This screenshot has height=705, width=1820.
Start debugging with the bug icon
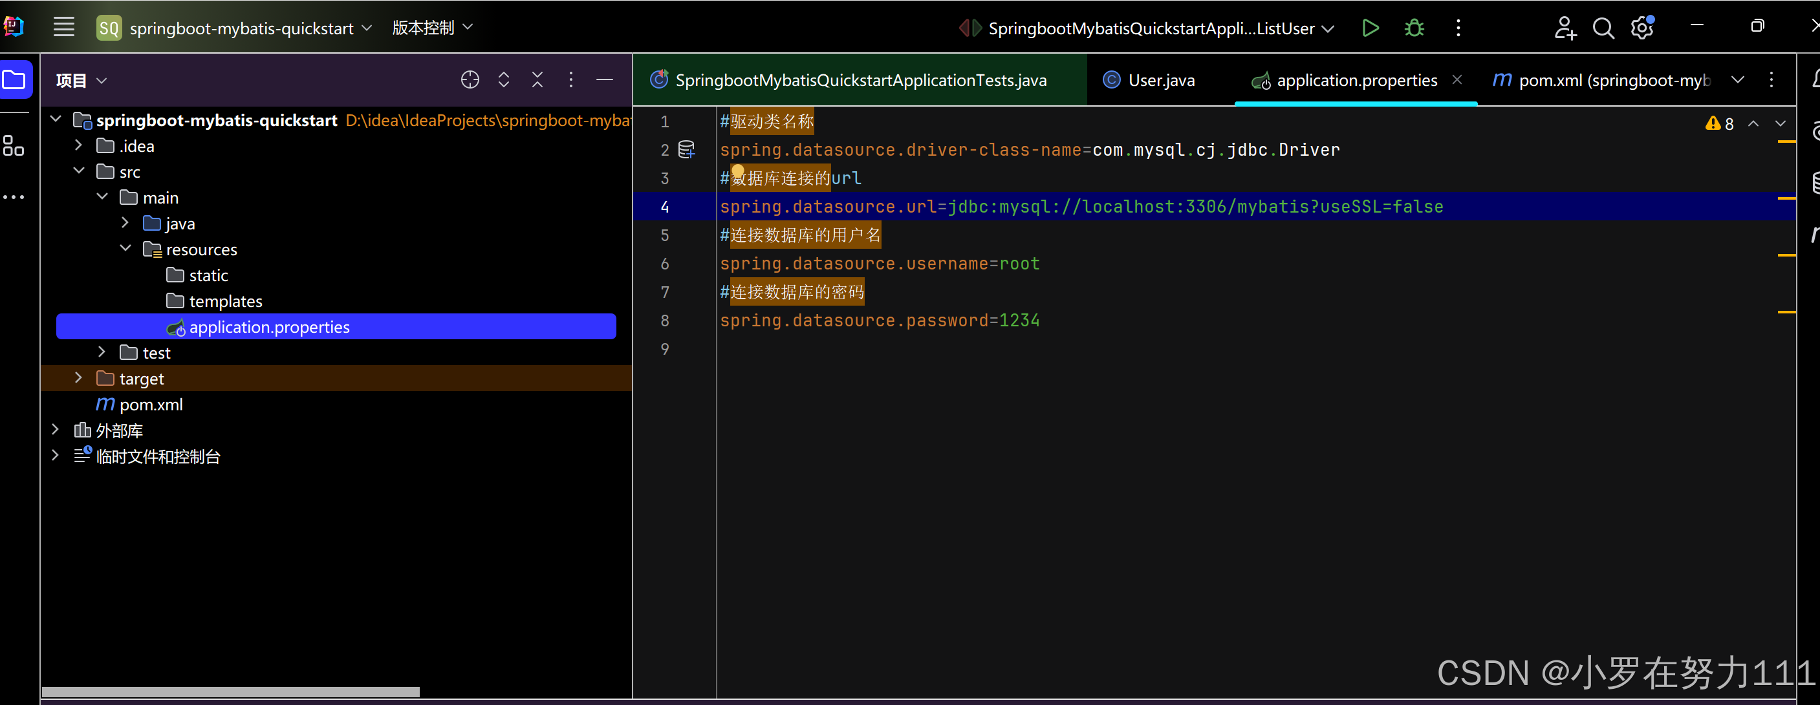pyautogui.click(x=1414, y=28)
